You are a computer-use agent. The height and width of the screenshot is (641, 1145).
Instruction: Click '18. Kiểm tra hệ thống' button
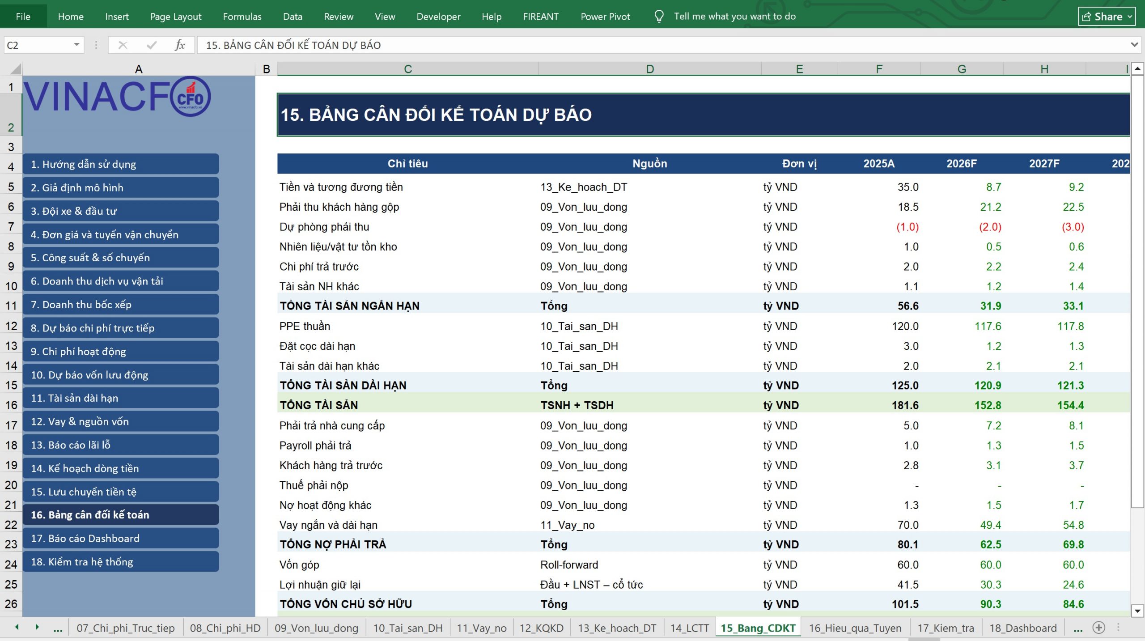coord(121,562)
